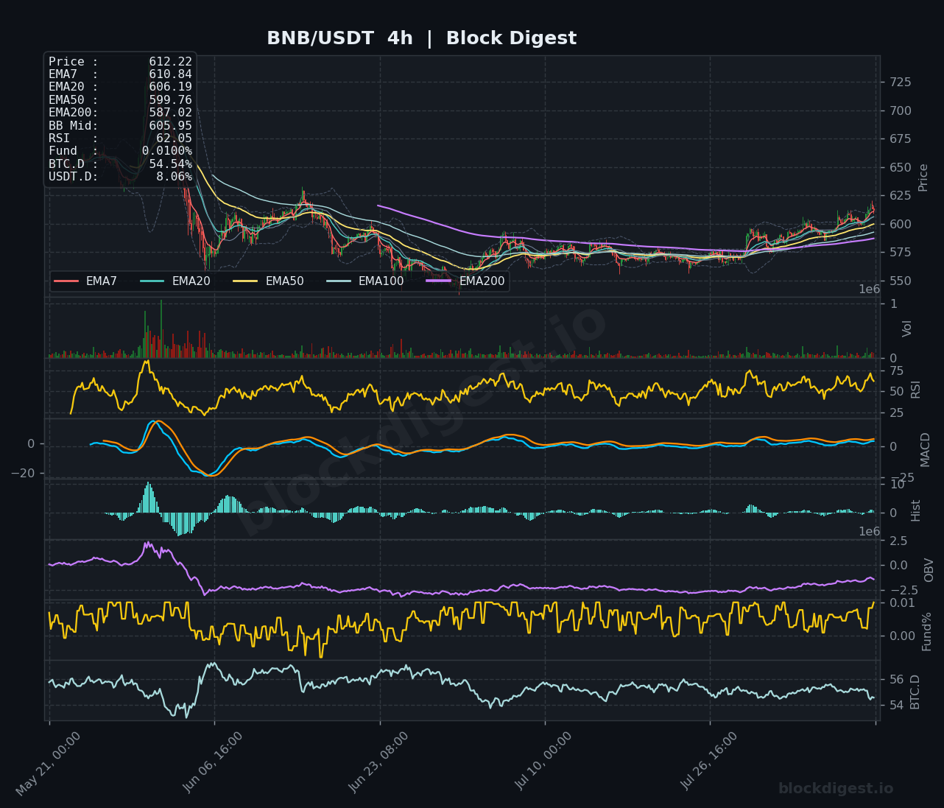Click the Vol axis label

tap(907, 328)
